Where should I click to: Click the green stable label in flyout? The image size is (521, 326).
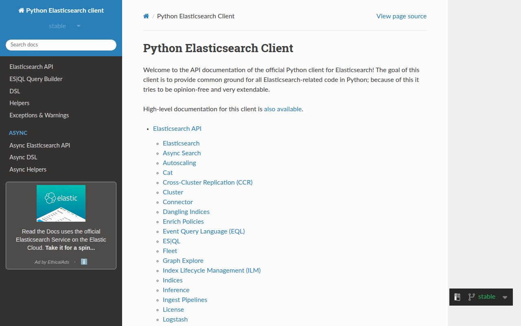click(x=487, y=297)
